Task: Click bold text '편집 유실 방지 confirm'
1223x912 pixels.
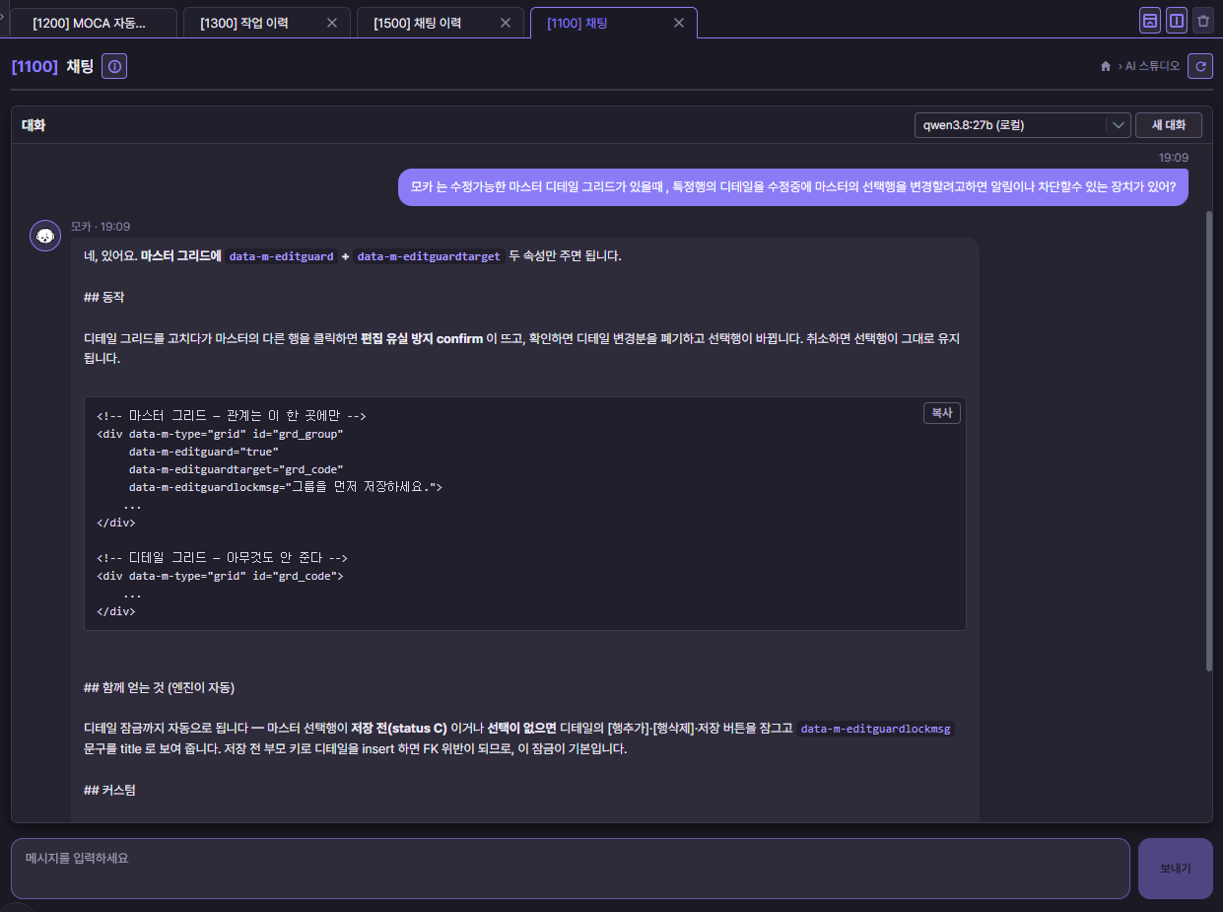Action: pyautogui.click(x=422, y=338)
